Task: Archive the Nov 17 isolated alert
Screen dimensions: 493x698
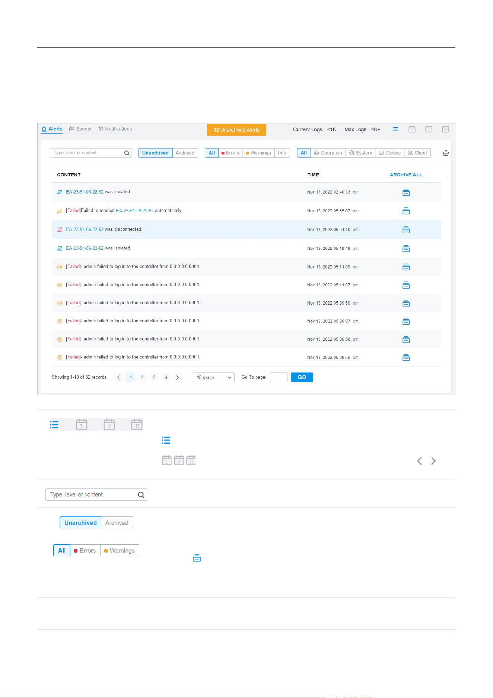Action: pyautogui.click(x=406, y=192)
